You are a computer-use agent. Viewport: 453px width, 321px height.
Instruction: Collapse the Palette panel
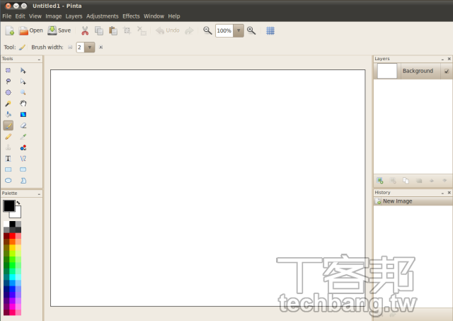[39, 193]
